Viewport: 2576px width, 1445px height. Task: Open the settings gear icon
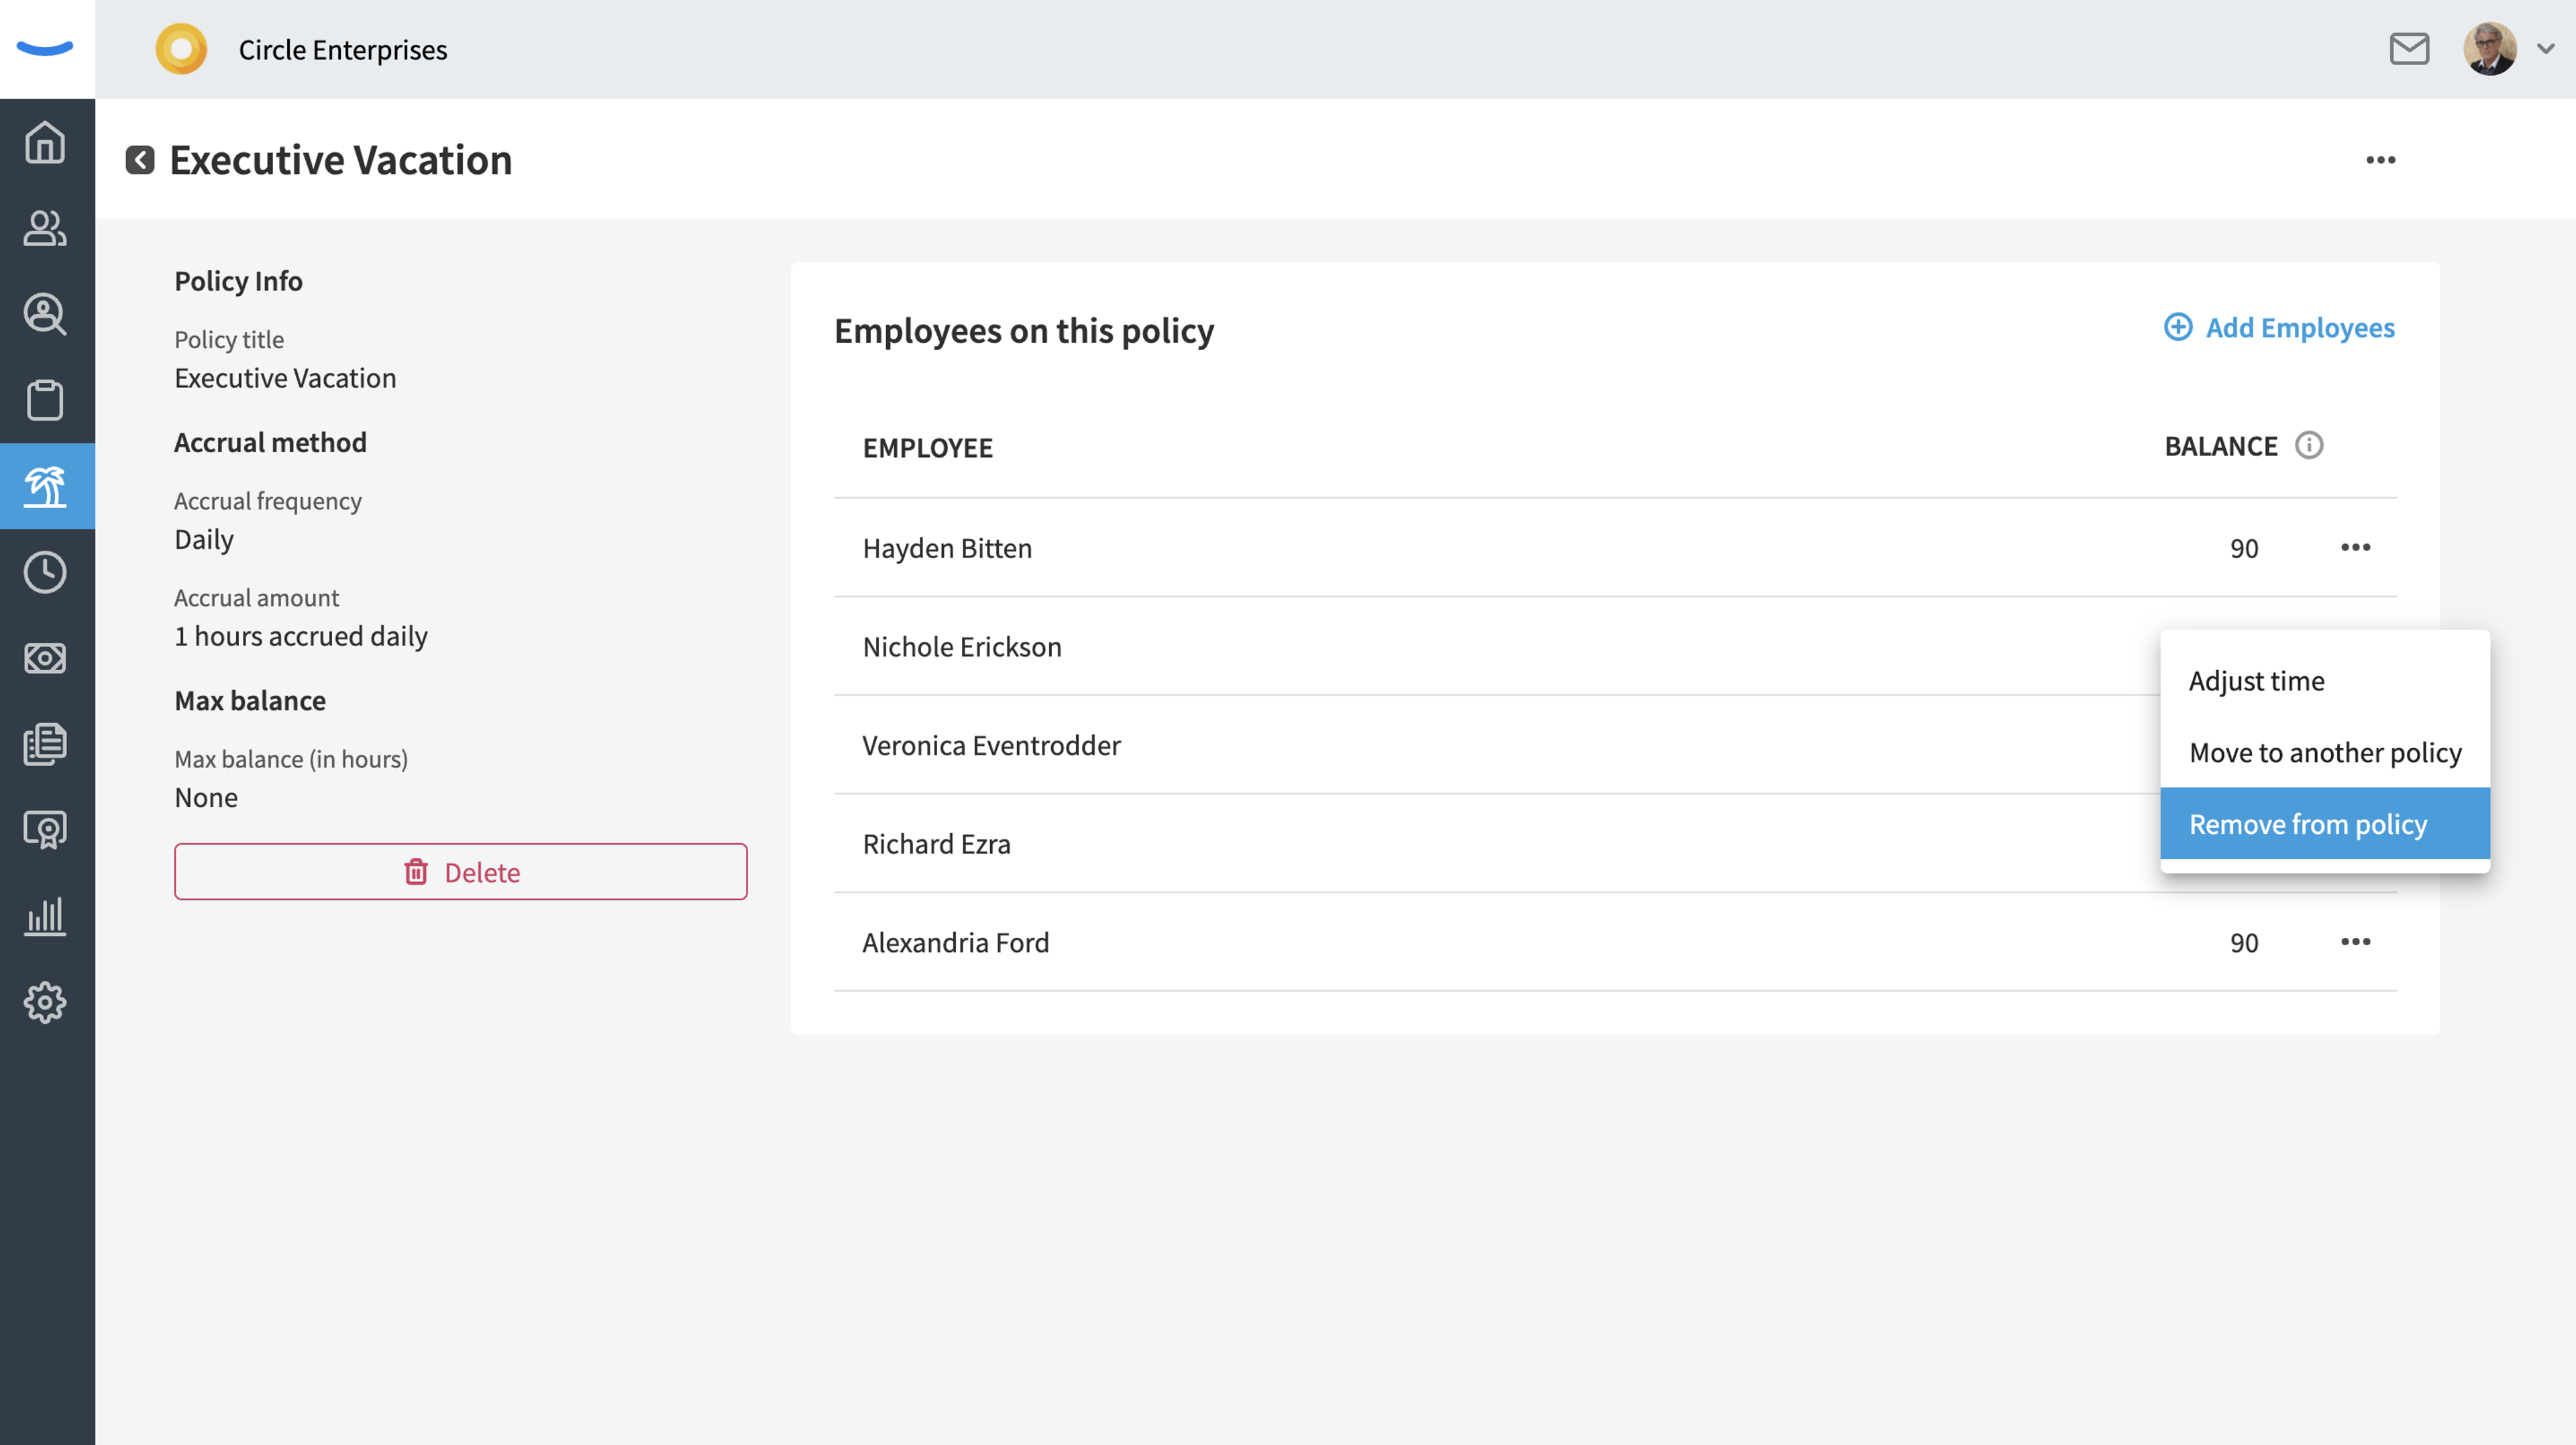click(x=45, y=1002)
